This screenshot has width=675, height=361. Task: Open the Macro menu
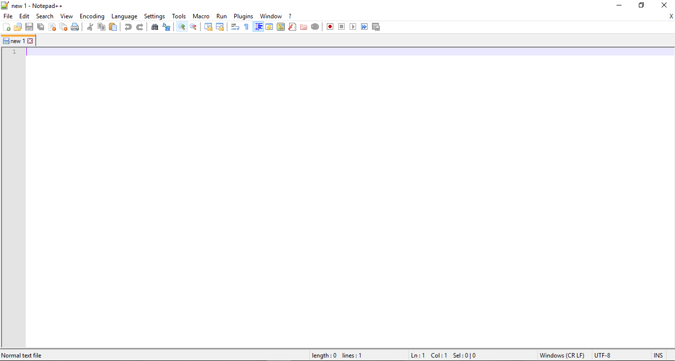[201, 16]
